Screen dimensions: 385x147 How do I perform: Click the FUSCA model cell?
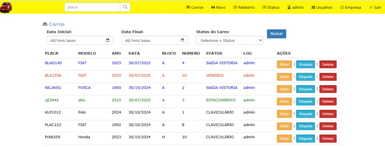(85, 88)
